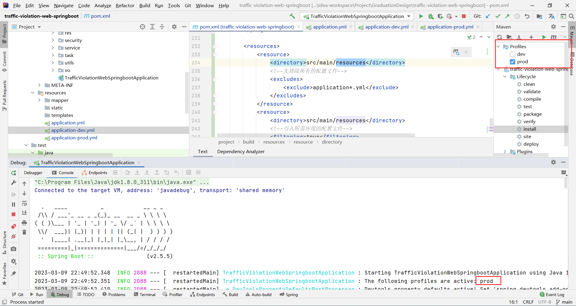Collapse Profiles node in Maven
The width and height of the screenshot is (576, 306).
click(x=498, y=47)
